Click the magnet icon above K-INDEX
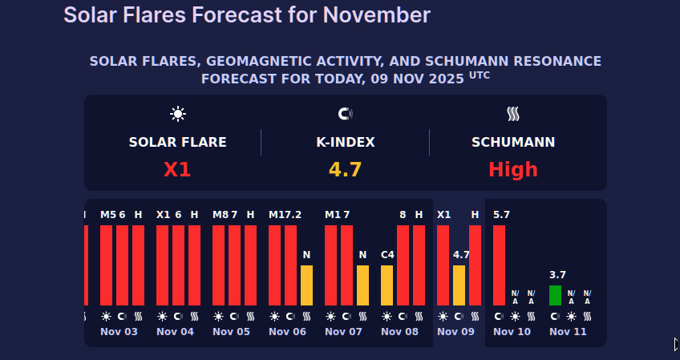The width and height of the screenshot is (680, 360). [x=345, y=114]
